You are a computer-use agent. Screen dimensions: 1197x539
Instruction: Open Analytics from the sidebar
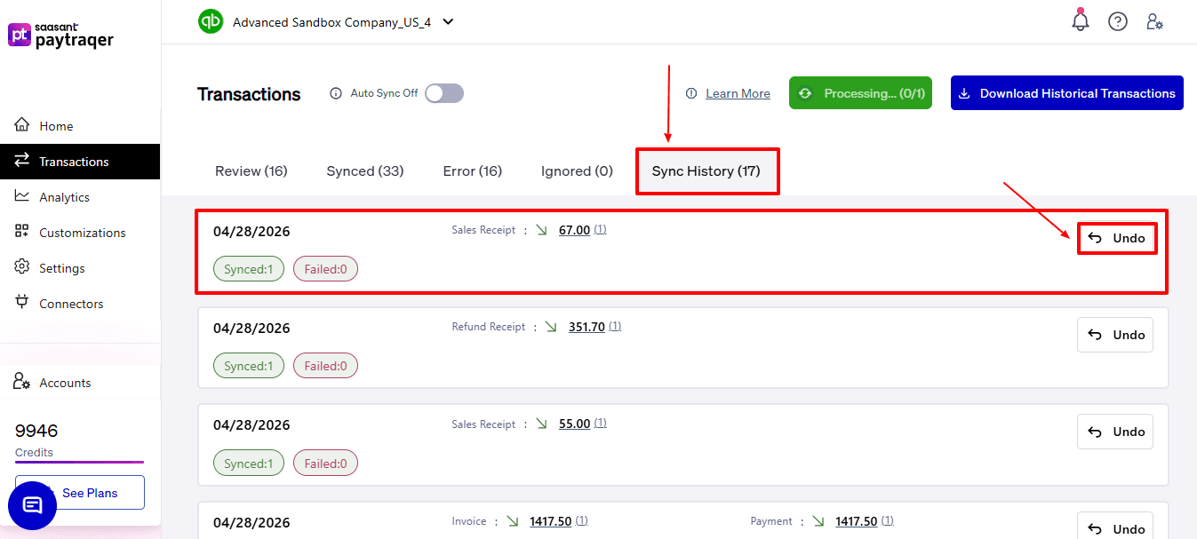point(64,197)
